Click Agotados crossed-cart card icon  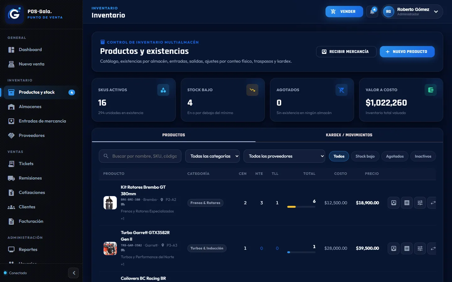click(x=342, y=90)
